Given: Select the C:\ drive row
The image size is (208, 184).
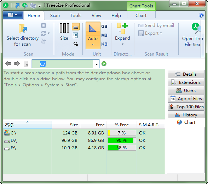Looking at the screenshot, I should click(84, 133).
